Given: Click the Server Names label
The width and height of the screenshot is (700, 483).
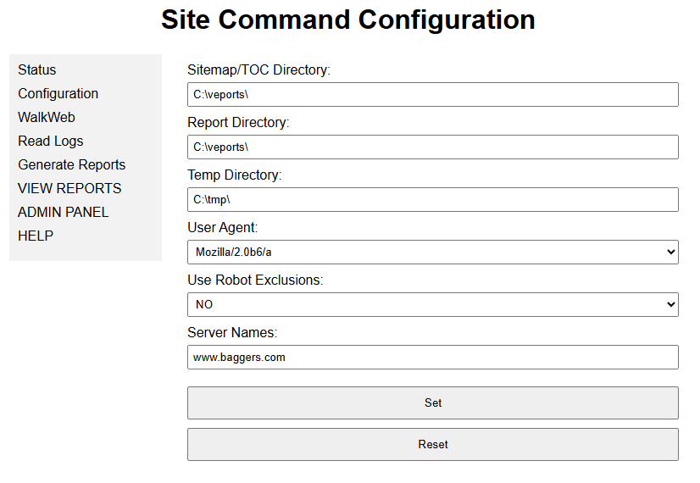Looking at the screenshot, I should click(232, 332).
